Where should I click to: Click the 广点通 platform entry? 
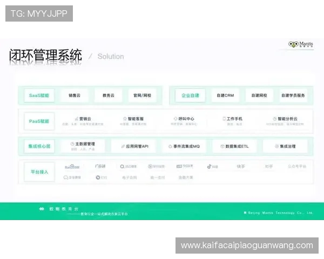(x=100, y=166)
